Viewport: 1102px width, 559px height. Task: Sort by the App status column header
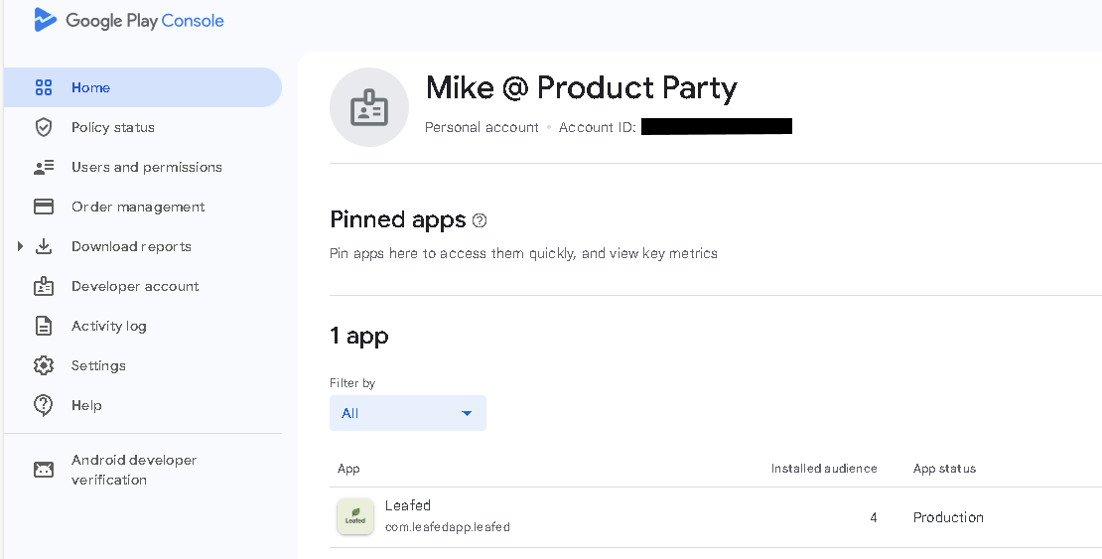click(x=944, y=469)
